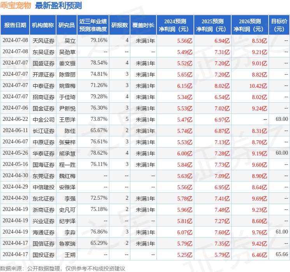Viewport: 290px width, 272px height.
Task: Click analyst name 于佳琦
Action: [67, 97]
